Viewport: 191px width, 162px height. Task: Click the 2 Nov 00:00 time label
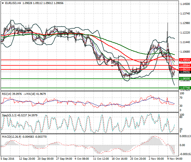(156, 159)
